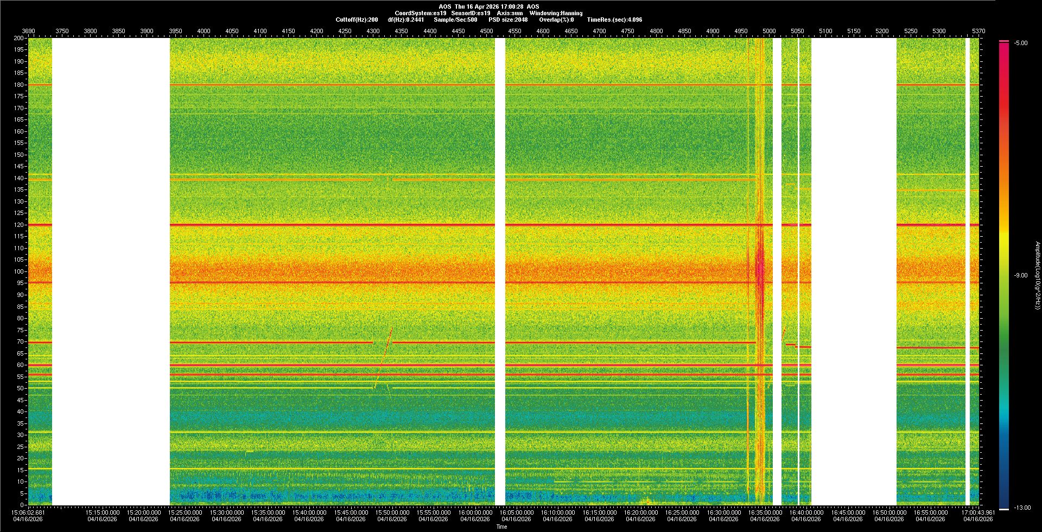Click the -13.00 colorbar minimum label
The height and width of the screenshot is (532, 1042).
[1022, 508]
